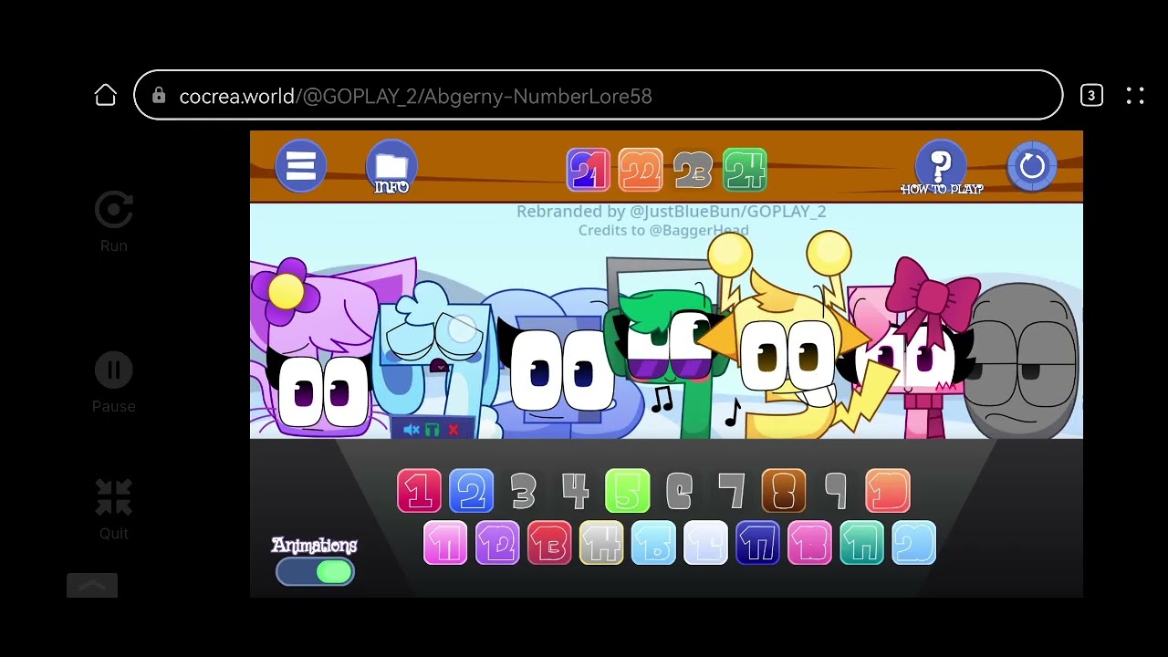Open the browser overflow menu dots
The width and height of the screenshot is (1168, 657).
(1135, 96)
